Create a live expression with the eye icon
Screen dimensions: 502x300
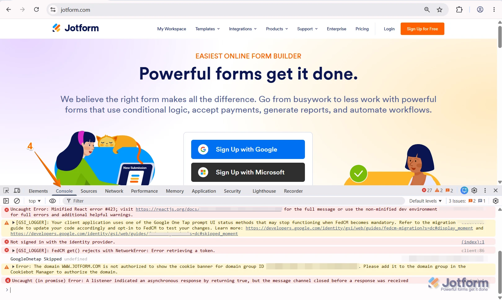click(x=52, y=201)
